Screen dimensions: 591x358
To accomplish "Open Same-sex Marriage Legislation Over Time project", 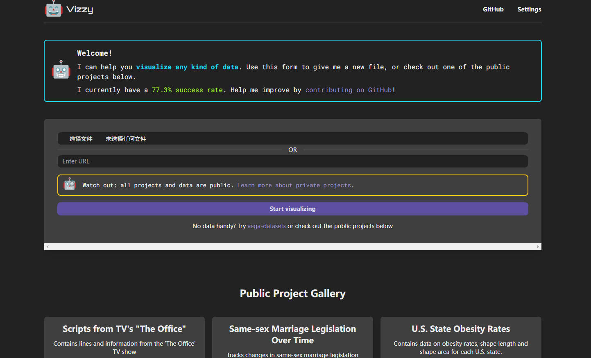I will click(x=292, y=334).
